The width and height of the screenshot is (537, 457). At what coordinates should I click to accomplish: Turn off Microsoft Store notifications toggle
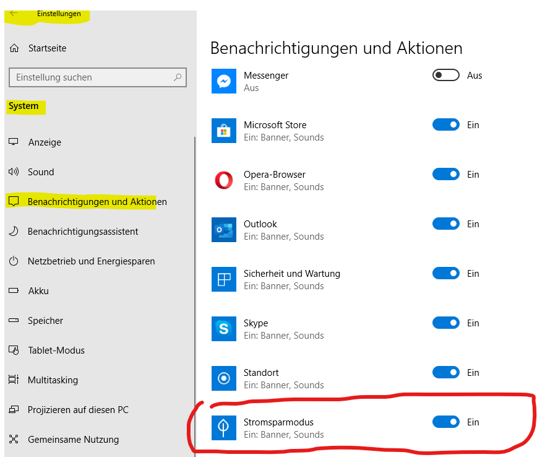pyautogui.click(x=445, y=125)
